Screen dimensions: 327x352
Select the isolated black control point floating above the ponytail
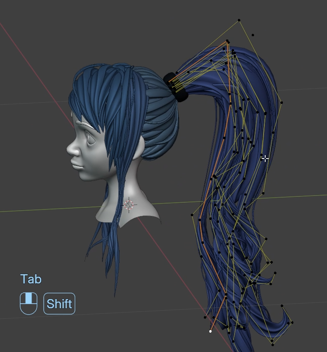(253, 35)
